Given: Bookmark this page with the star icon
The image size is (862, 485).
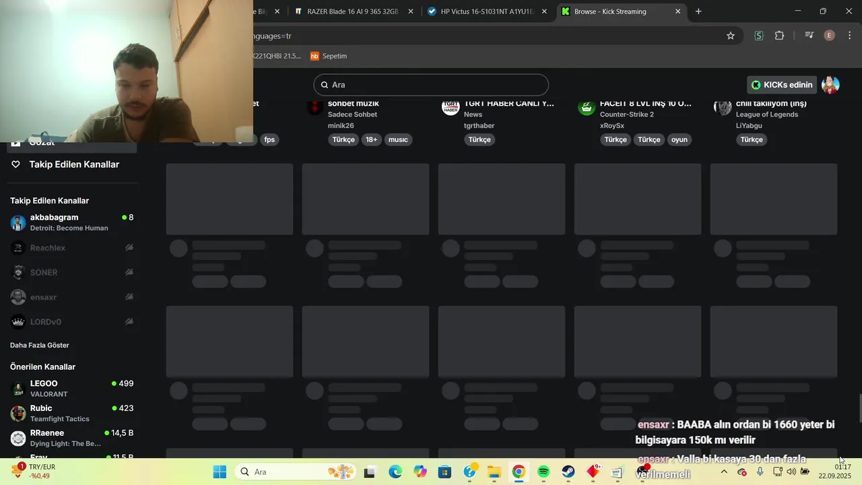Looking at the screenshot, I should click(x=731, y=36).
